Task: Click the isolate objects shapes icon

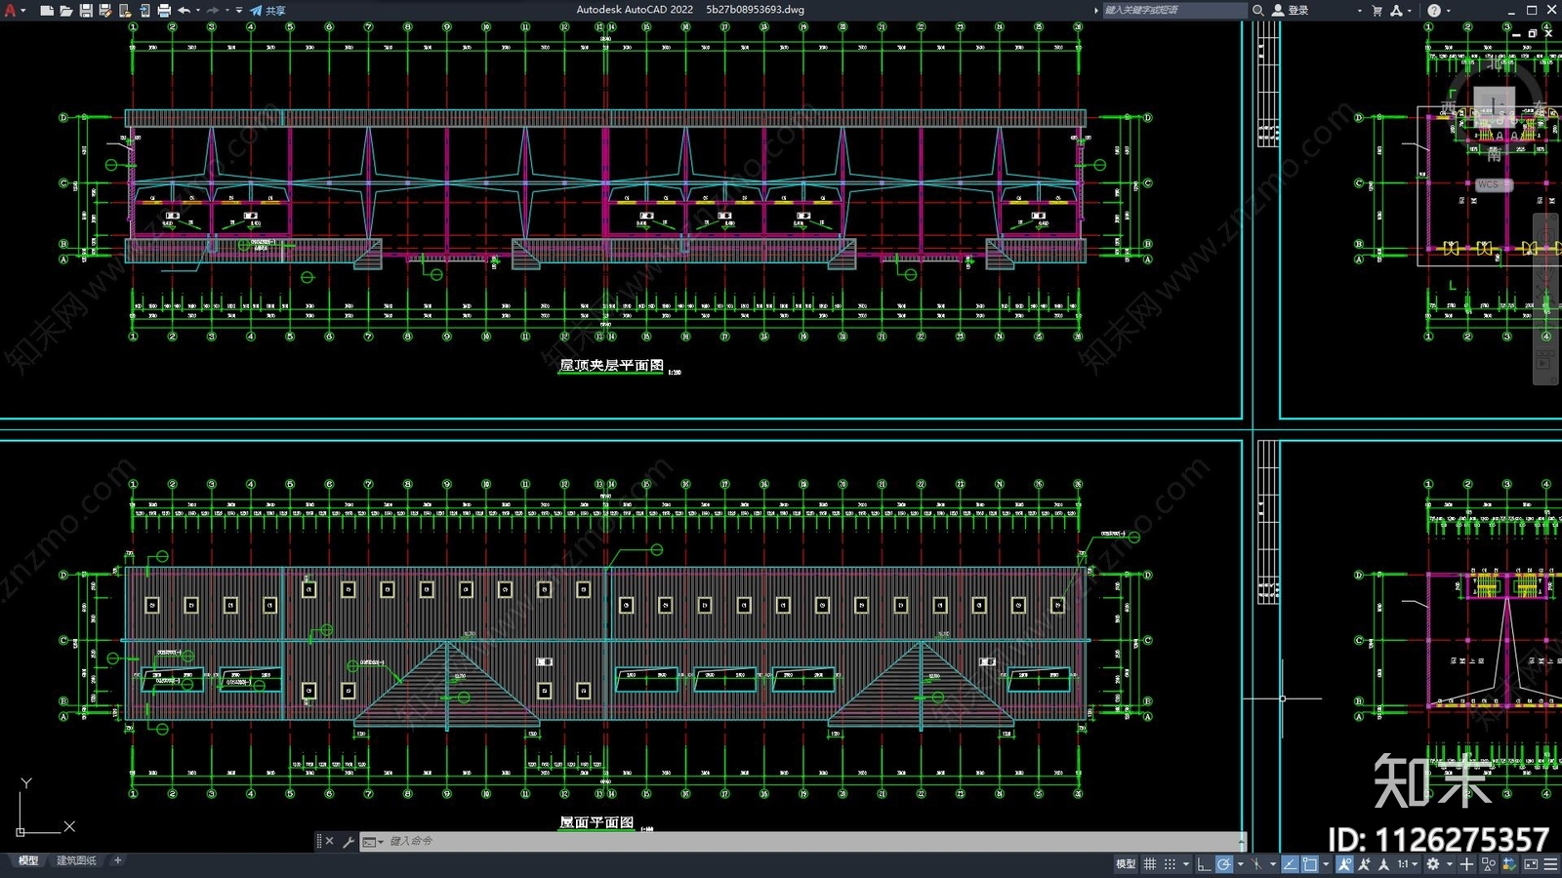Action: 1488,863
